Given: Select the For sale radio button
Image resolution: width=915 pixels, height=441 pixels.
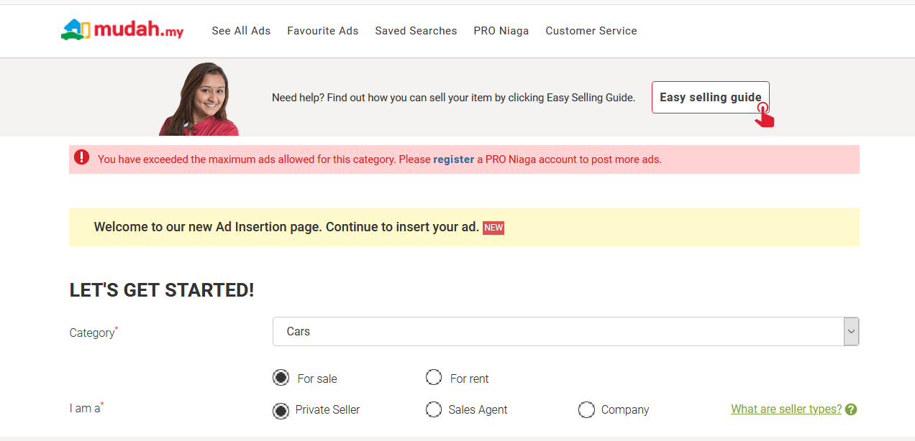Looking at the screenshot, I should point(281,378).
